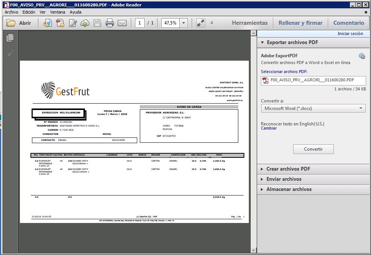Click the create PDF online icon
The width and height of the screenshot is (371, 255).
pos(60,23)
